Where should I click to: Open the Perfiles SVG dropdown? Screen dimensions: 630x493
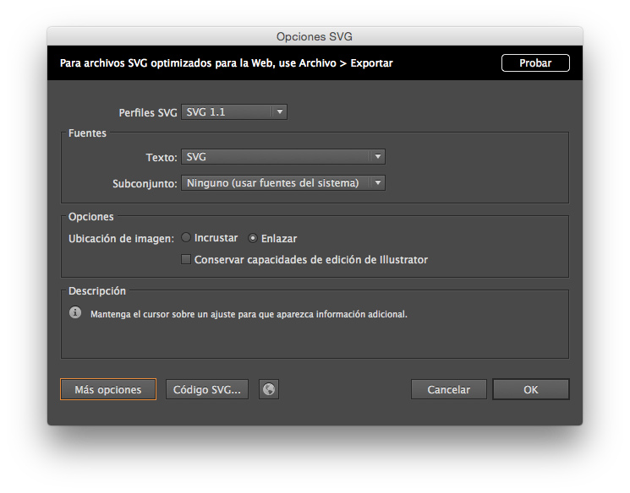(234, 112)
